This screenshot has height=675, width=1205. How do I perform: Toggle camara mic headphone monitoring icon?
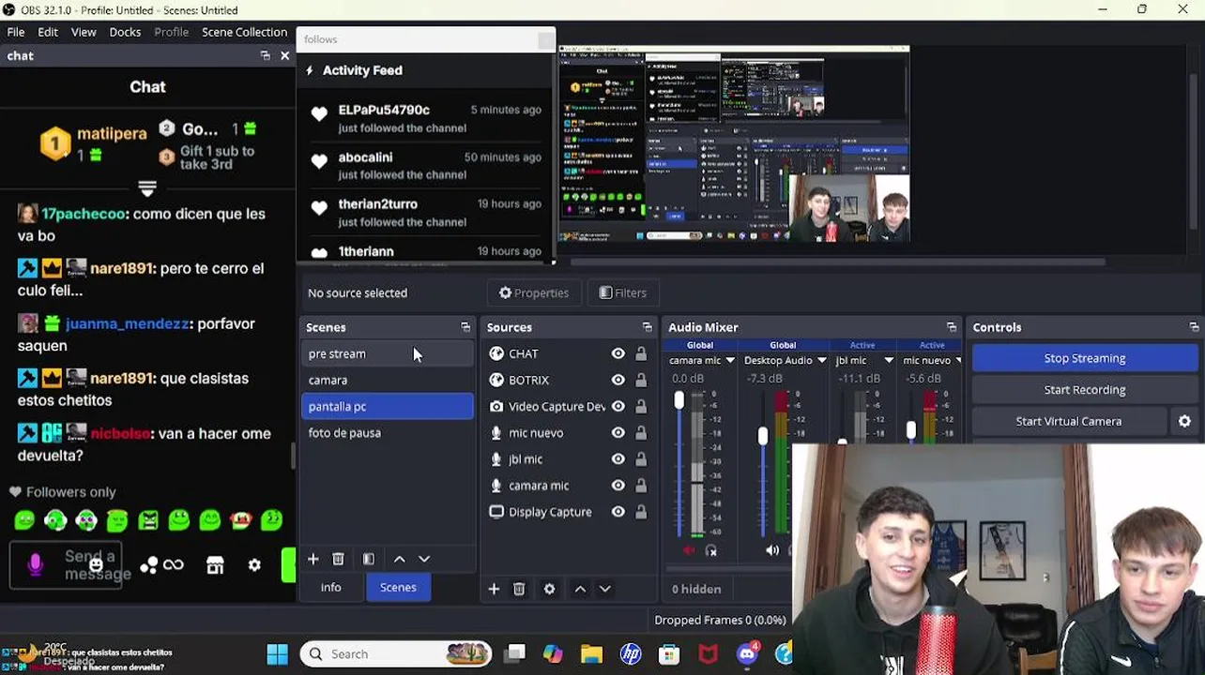711,551
